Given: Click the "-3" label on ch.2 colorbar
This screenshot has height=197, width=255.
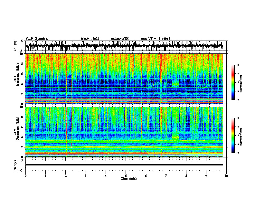Looking at the screenshot, I should (238, 118).
